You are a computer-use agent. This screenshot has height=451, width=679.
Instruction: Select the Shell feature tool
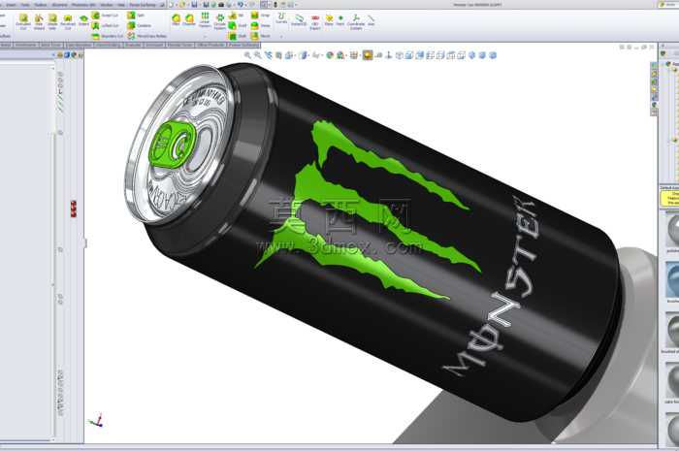click(238, 36)
